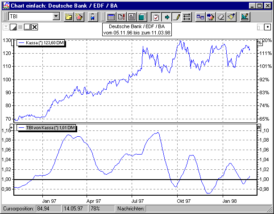Click the open folder icon in toolbar
The width and height of the screenshot is (274, 214).
[x=69, y=17]
